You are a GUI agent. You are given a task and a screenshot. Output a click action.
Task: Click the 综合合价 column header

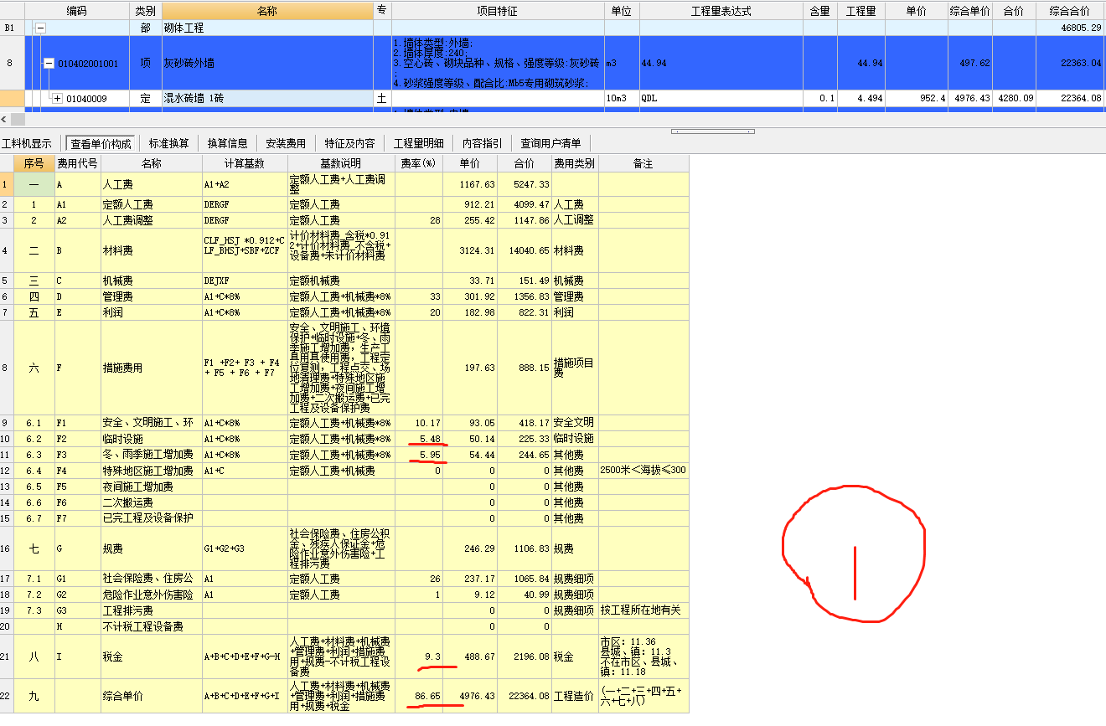click(1070, 11)
